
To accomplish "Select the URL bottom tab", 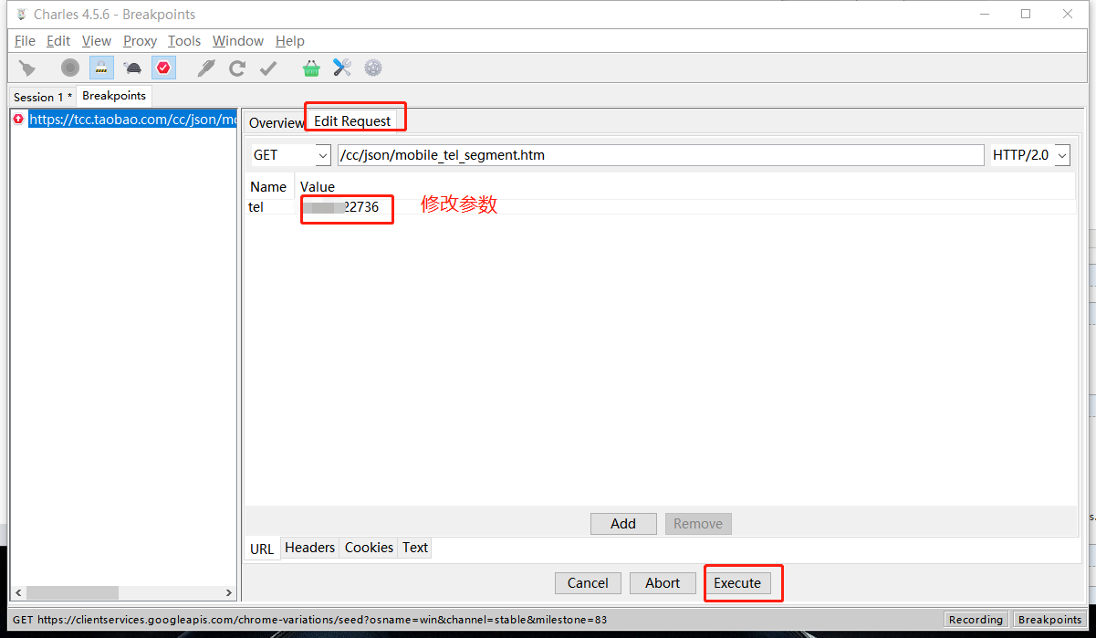I will (262, 549).
